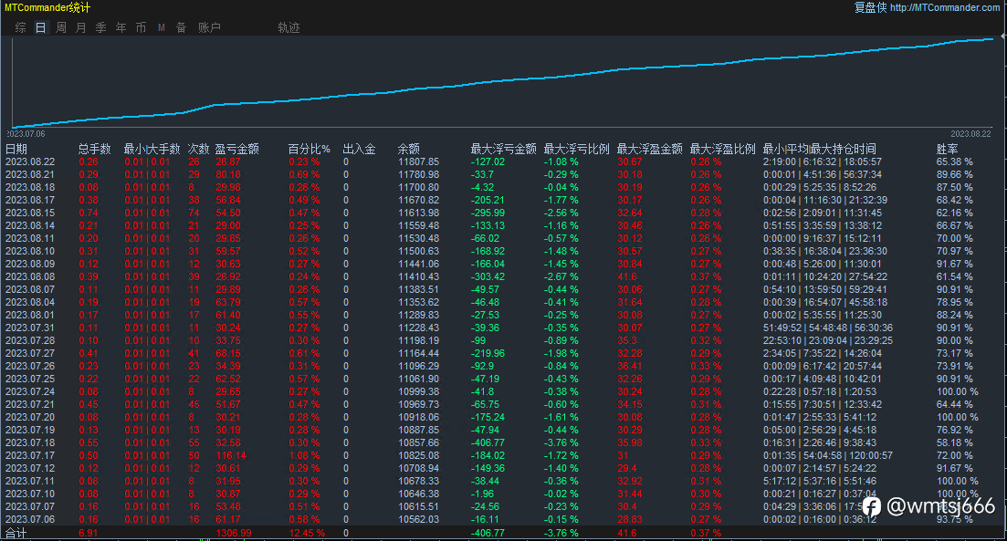Select the 2023.07.18 date row
Screen dimensions: 1007x541
30,442
